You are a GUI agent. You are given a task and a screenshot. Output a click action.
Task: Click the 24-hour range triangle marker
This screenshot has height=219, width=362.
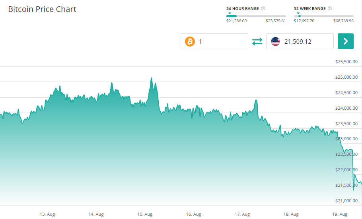230,13
